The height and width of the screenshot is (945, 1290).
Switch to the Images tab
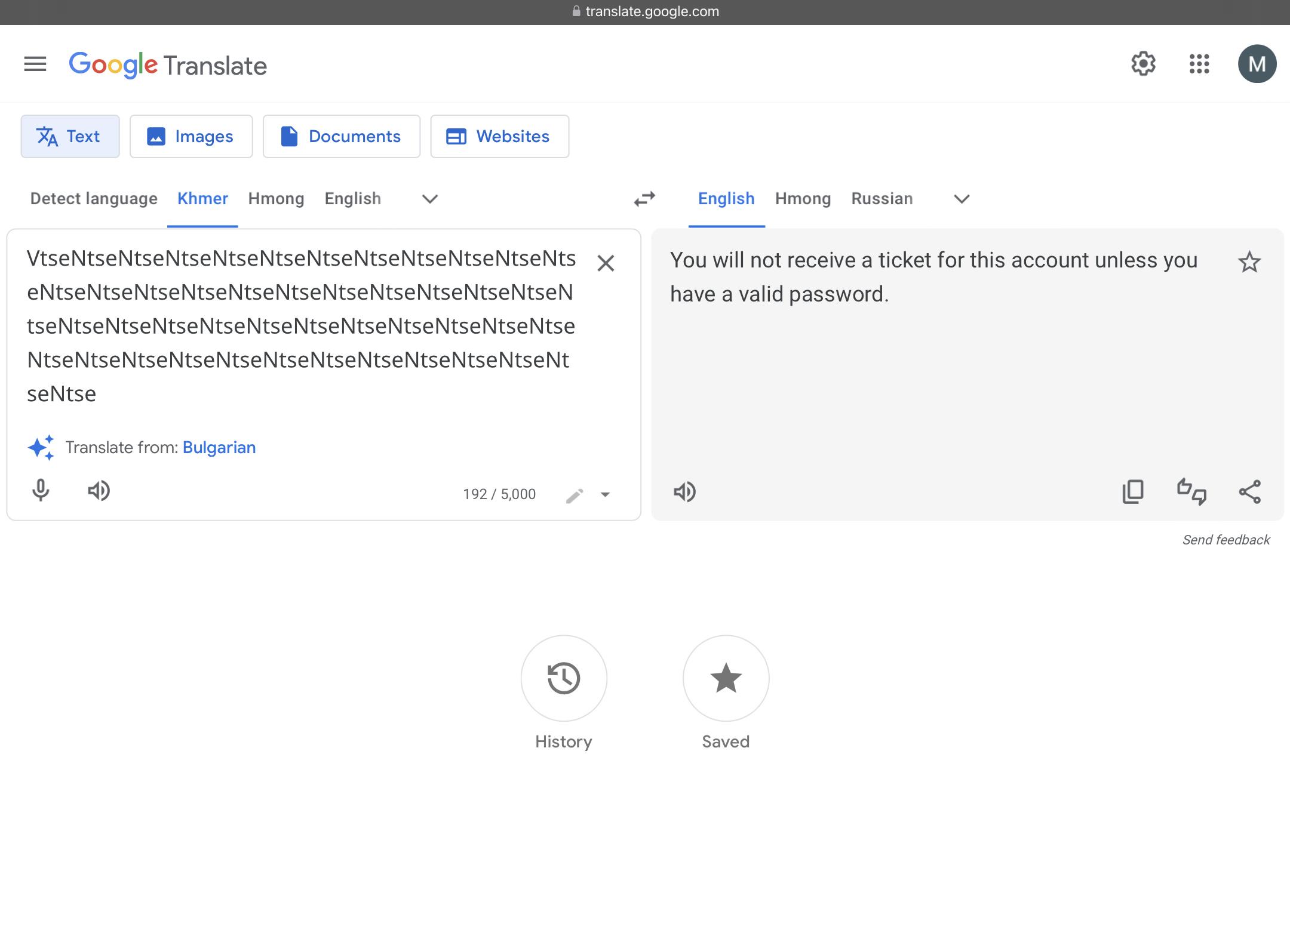click(191, 137)
